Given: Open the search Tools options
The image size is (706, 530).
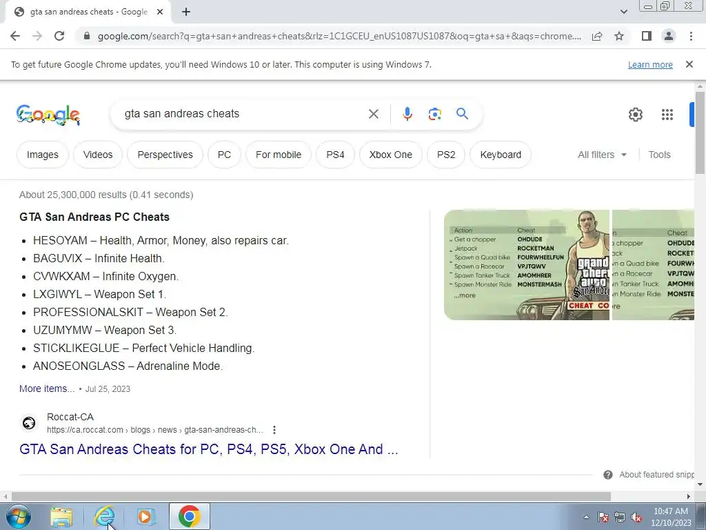Looking at the screenshot, I should pos(659,155).
